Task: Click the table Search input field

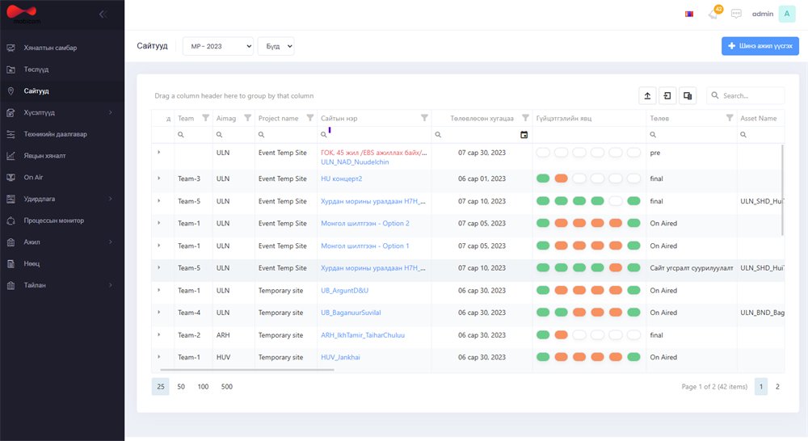Action: point(745,95)
